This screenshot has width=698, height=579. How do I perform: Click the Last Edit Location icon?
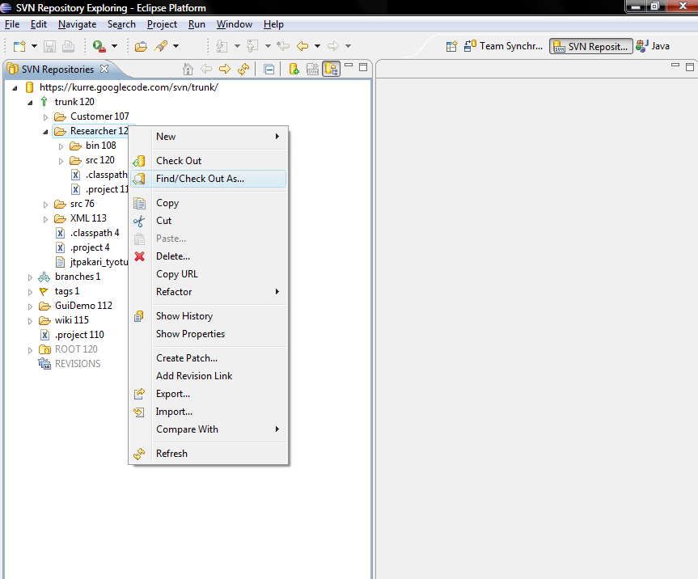pyautogui.click(x=282, y=46)
